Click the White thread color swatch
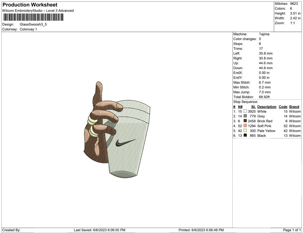 point(245,111)
